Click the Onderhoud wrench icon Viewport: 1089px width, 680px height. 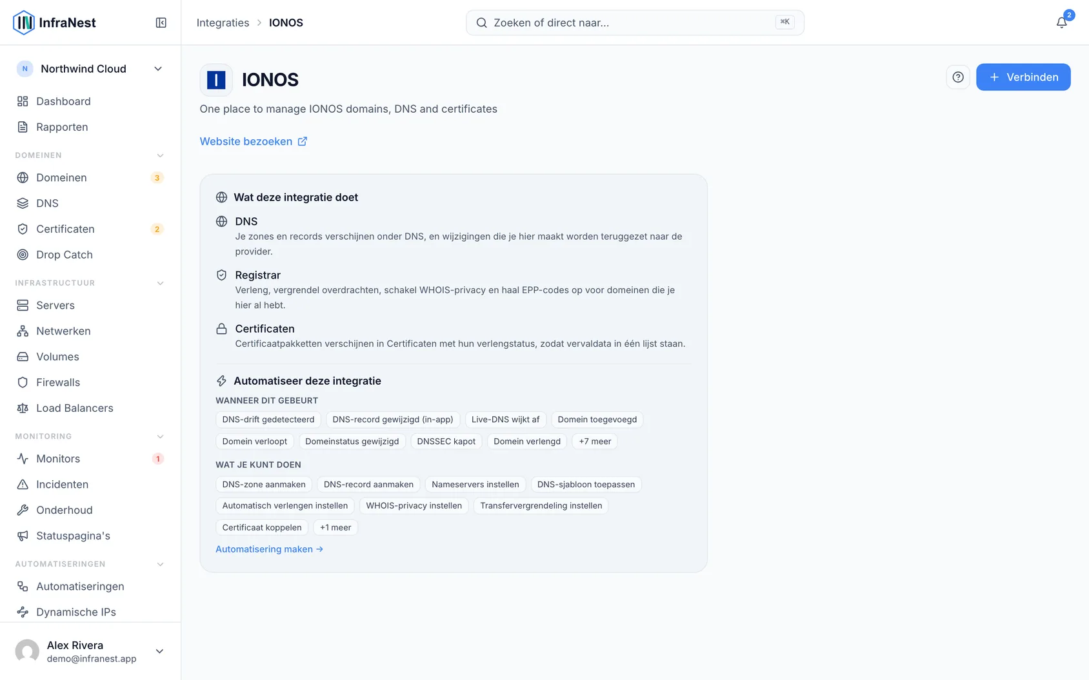pyautogui.click(x=23, y=510)
